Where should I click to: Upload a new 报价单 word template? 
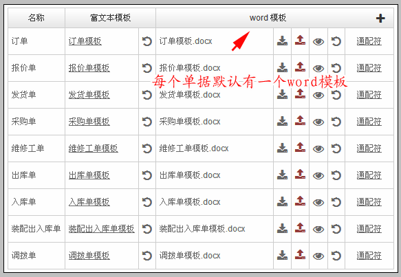(x=300, y=67)
